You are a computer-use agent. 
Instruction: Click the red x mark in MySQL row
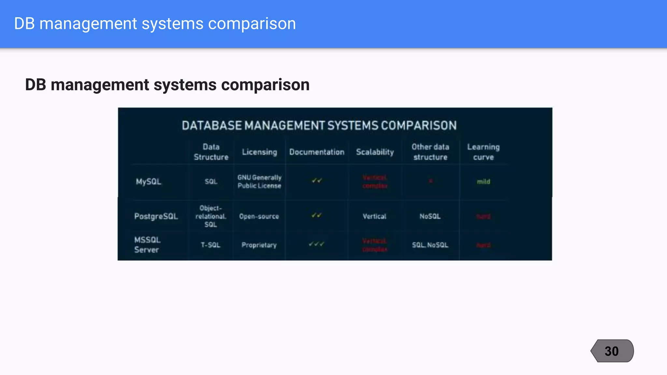click(x=431, y=181)
